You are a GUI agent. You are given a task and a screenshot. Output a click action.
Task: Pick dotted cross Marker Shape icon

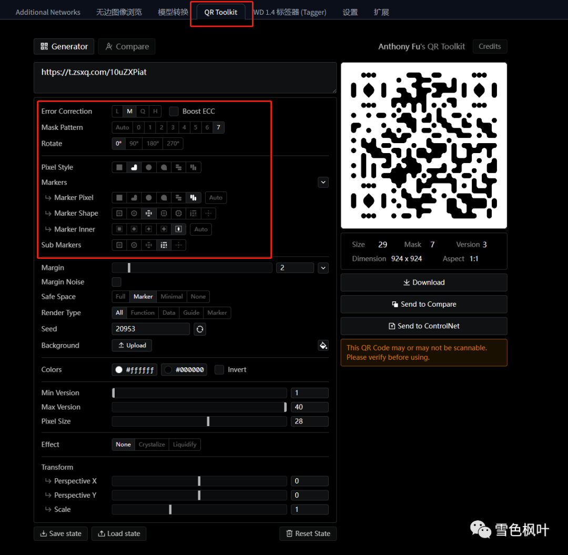208,214
